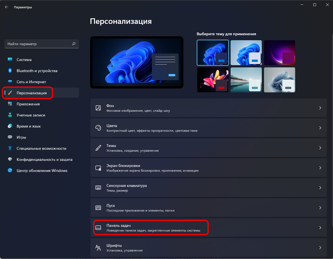Open the Система section

(x=42, y=60)
